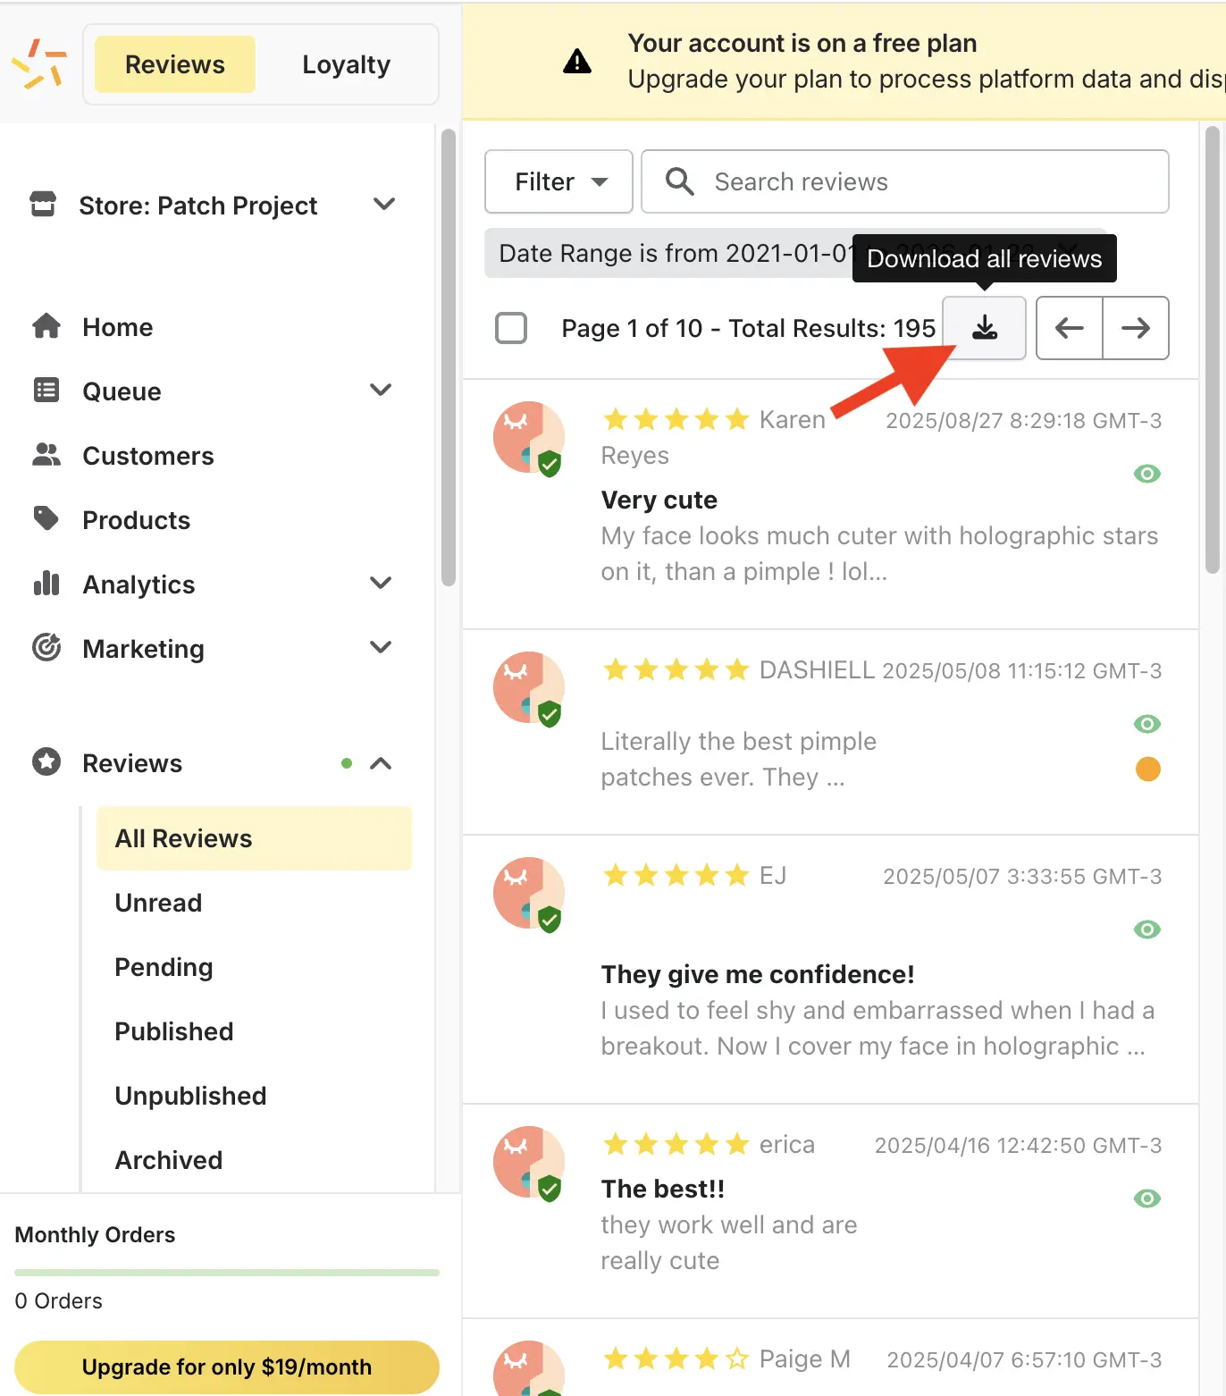Click the warning triangle in plan banner
Viewport: 1226px width, 1396px height.
click(x=577, y=61)
